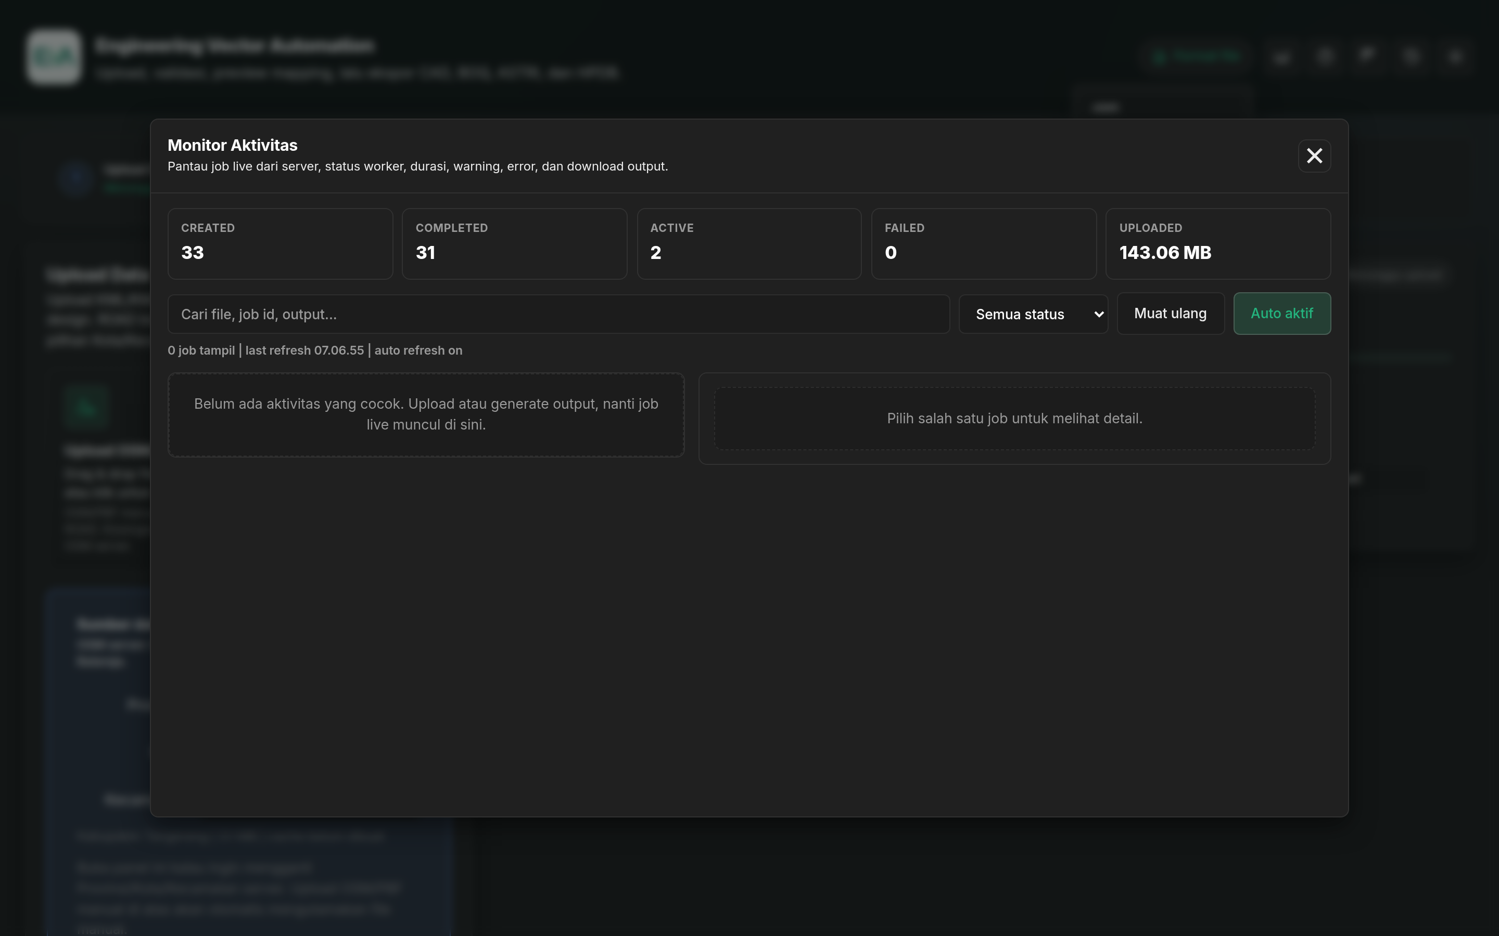Click the 'ACTIVE' stat label
This screenshot has height=936, width=1499.
tap(671, 228)
